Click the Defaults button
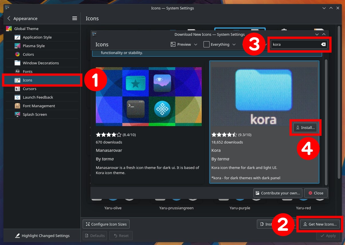 (95, 236)
